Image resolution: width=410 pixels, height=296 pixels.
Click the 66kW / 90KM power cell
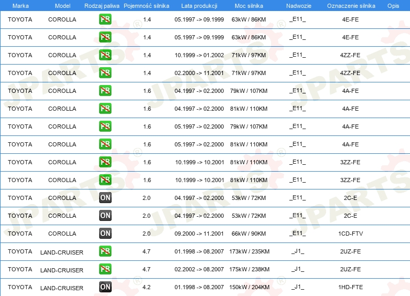click(249, 234)
